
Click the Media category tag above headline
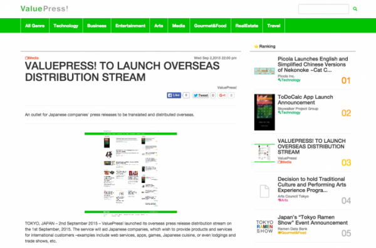32,58
